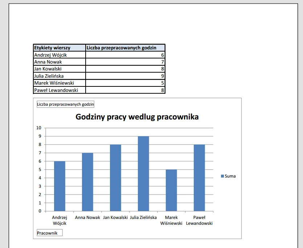This screenshot has height=248, width=303.
Task: Select the value cell for Jan Kowalski
Action: point(125,69)
